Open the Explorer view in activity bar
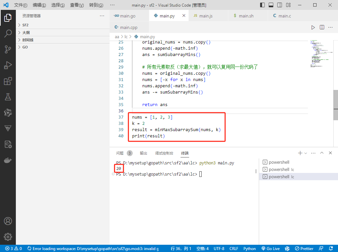The height and width of the screenshot is (252, 338). 8,18
